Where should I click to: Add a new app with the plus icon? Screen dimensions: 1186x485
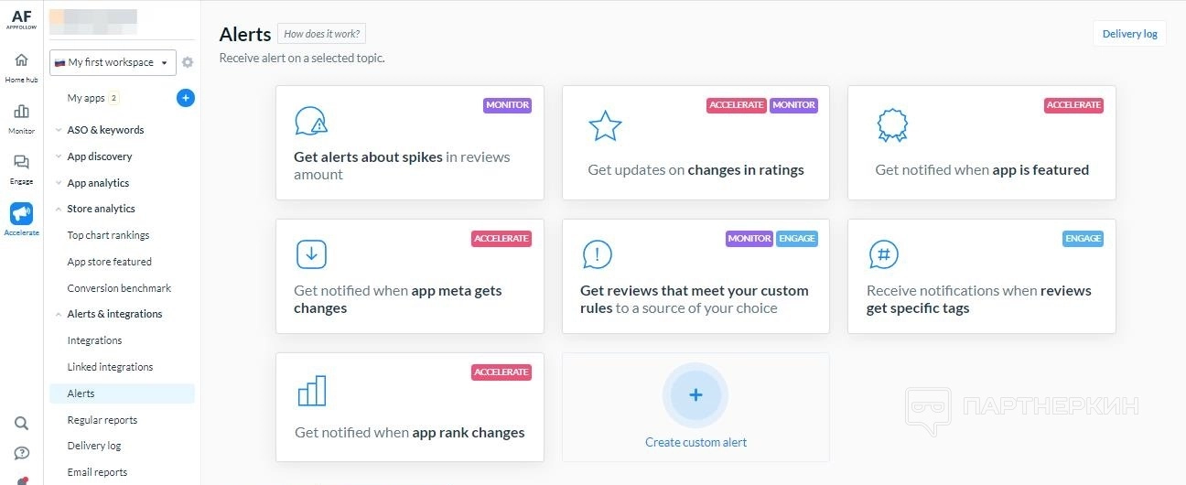[x=186, y=98]
